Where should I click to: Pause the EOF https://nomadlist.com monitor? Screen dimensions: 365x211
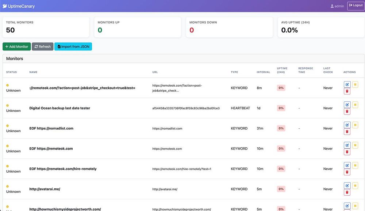355,125
